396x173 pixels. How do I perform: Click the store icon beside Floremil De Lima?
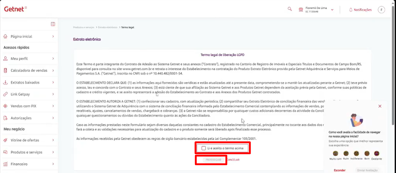pyautogui.click(x=301, y=10)
